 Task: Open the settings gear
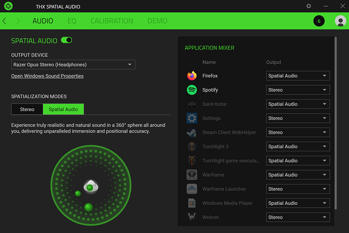pos(309,6)
